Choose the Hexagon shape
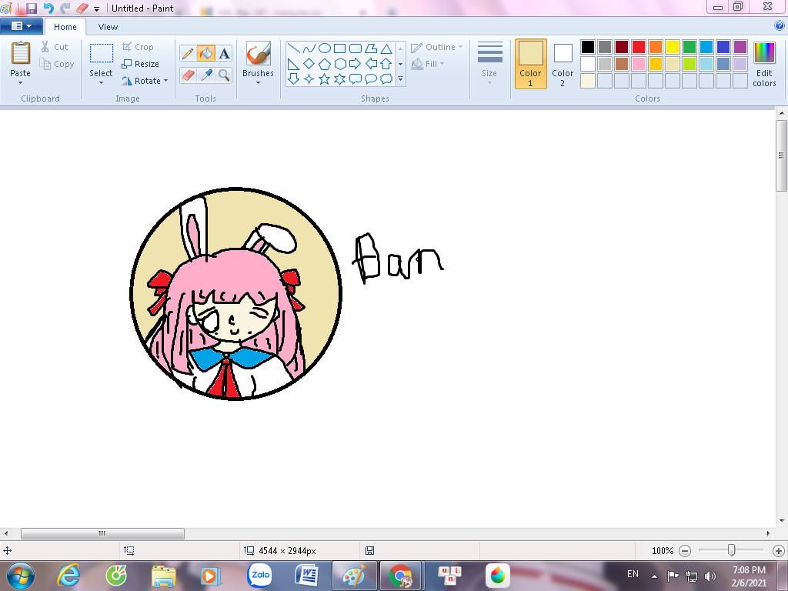Screen dimensions: 788x591 pyautogui.click(x=340, y=64)
